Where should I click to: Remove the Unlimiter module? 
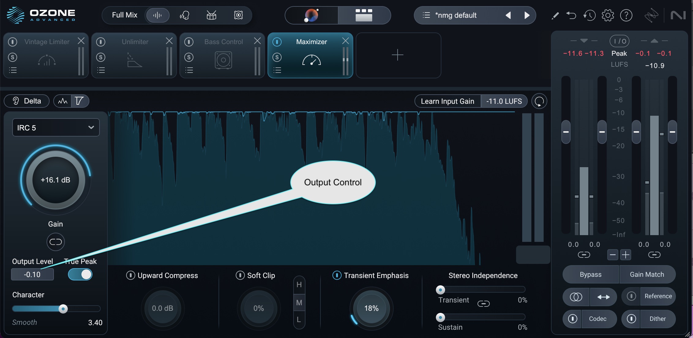(169, 41)
